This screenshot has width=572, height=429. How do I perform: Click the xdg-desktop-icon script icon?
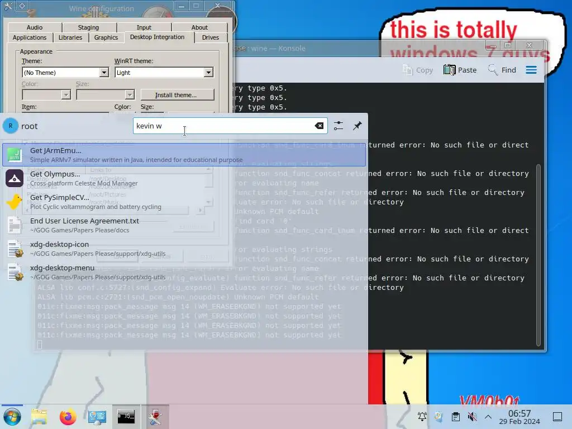[15, 249]
